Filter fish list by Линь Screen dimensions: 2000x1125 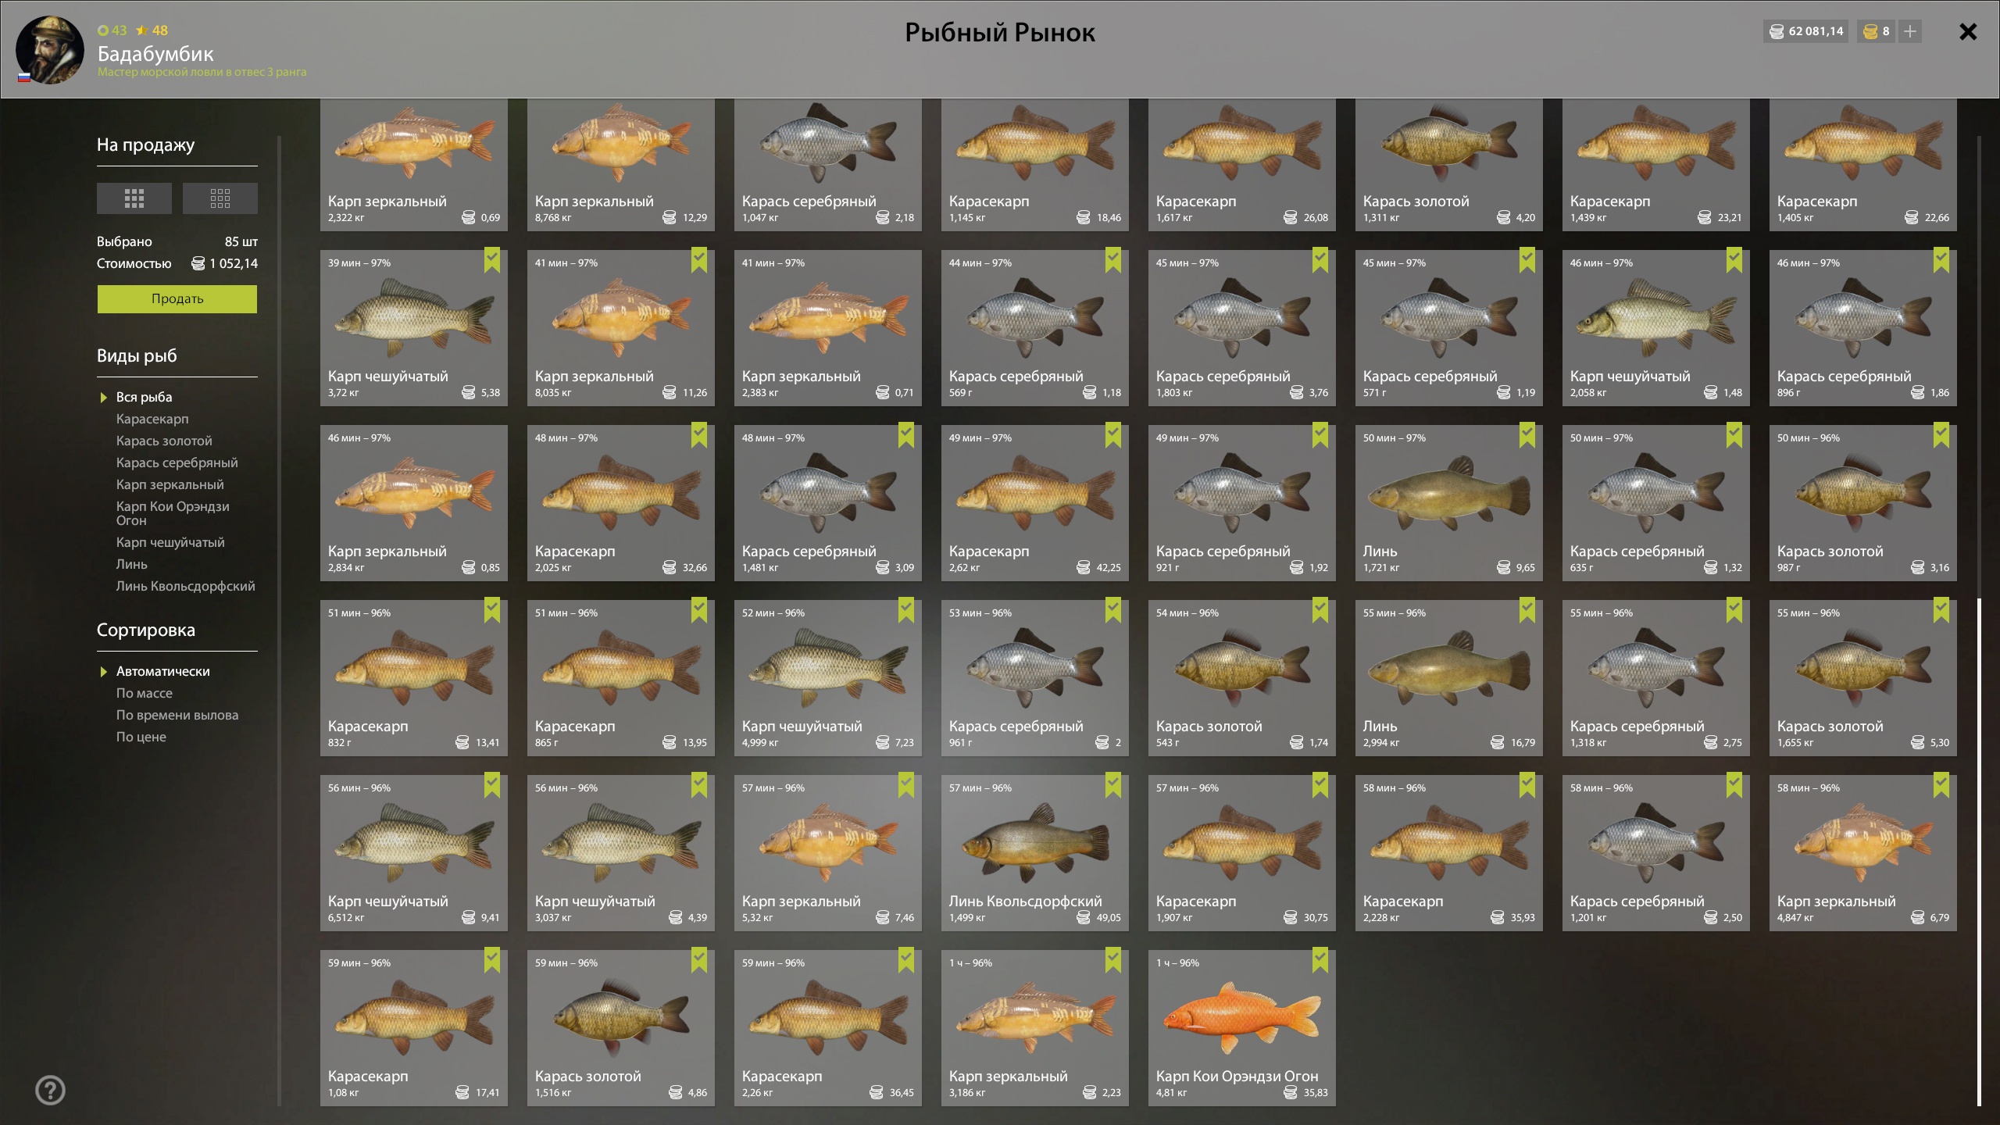[132, 564]
